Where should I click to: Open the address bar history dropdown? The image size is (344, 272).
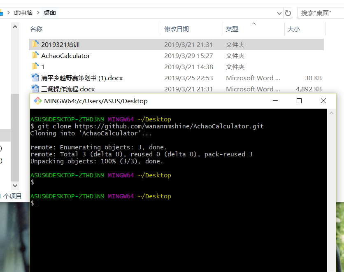(279, 13)
